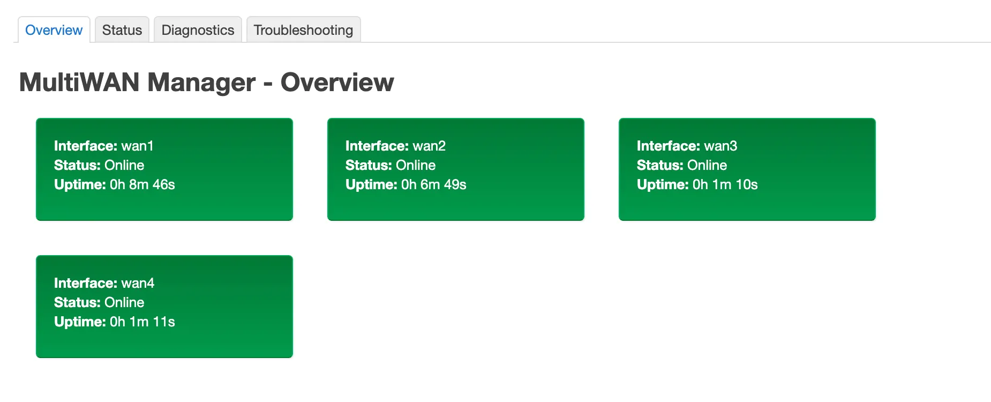Select the Troubleshooting tab
This screenshot has width=991, height=402.
[303, 30]
